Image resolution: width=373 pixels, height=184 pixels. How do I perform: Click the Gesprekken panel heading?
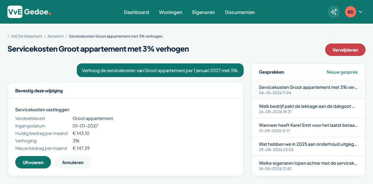271,72
